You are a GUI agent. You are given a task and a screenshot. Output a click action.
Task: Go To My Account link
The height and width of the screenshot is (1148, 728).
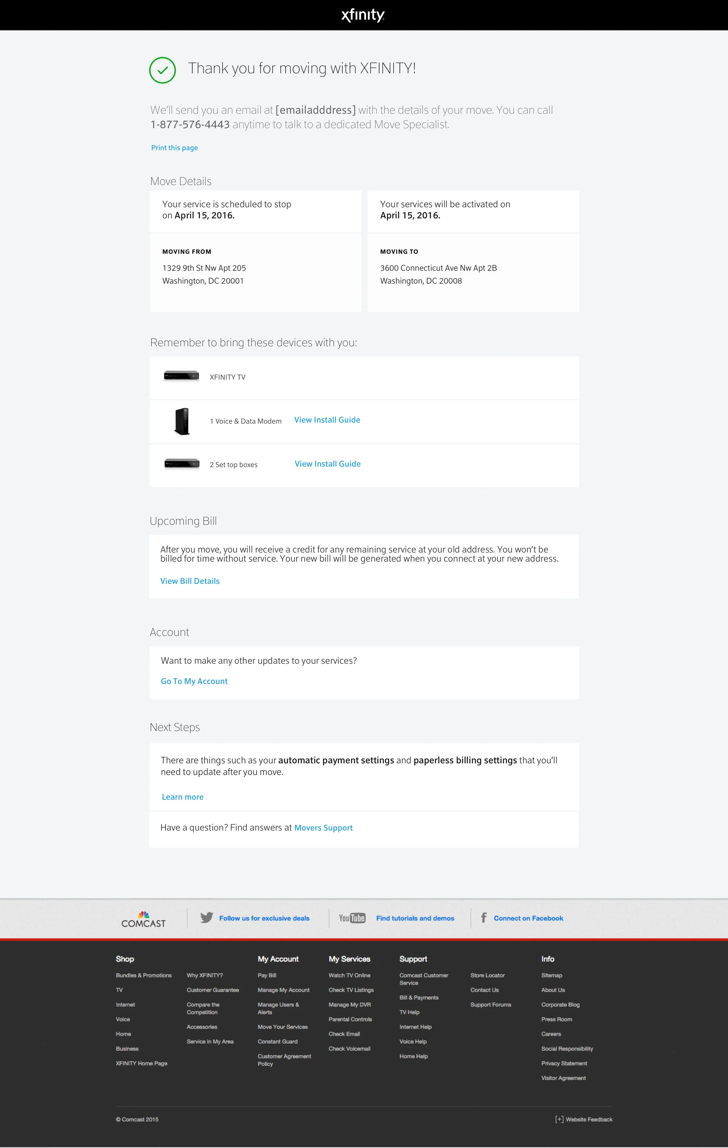194,681
